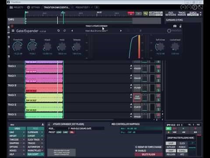Toggle mute button on Track 12
The image size is (210, 158).
[158, 105]
